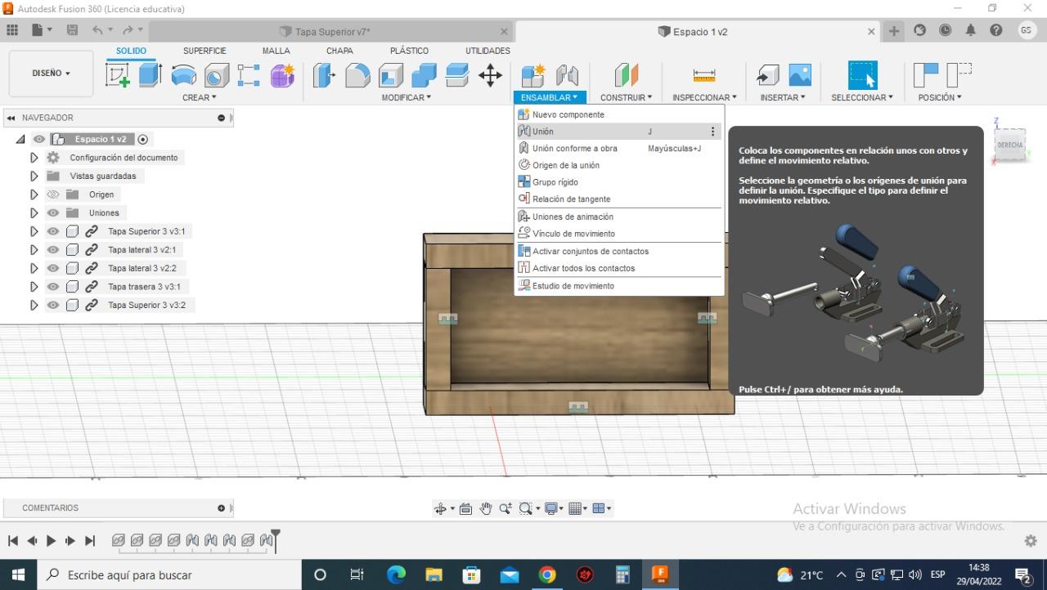
Task: Toggle visibility of Espacio 1 v2
Action: [x=39, y=139]
